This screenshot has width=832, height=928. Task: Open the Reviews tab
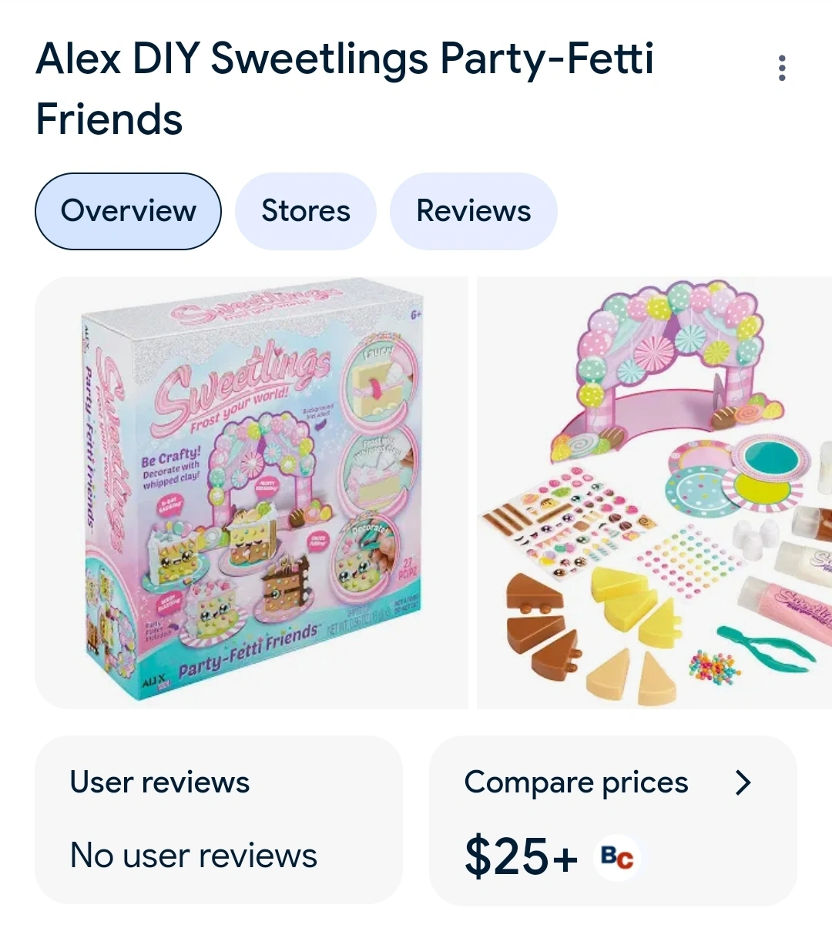coord(473,211)
